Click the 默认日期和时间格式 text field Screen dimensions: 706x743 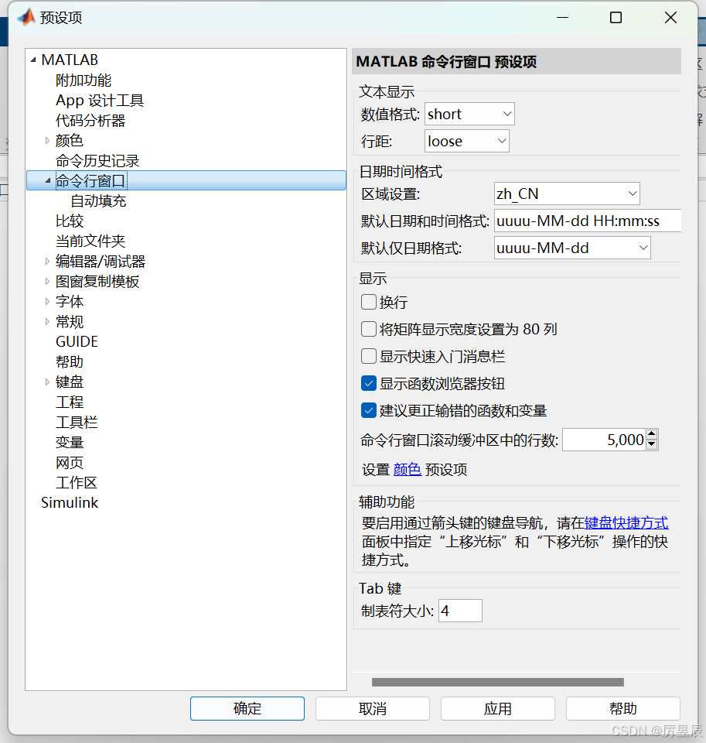coord(588,221)
